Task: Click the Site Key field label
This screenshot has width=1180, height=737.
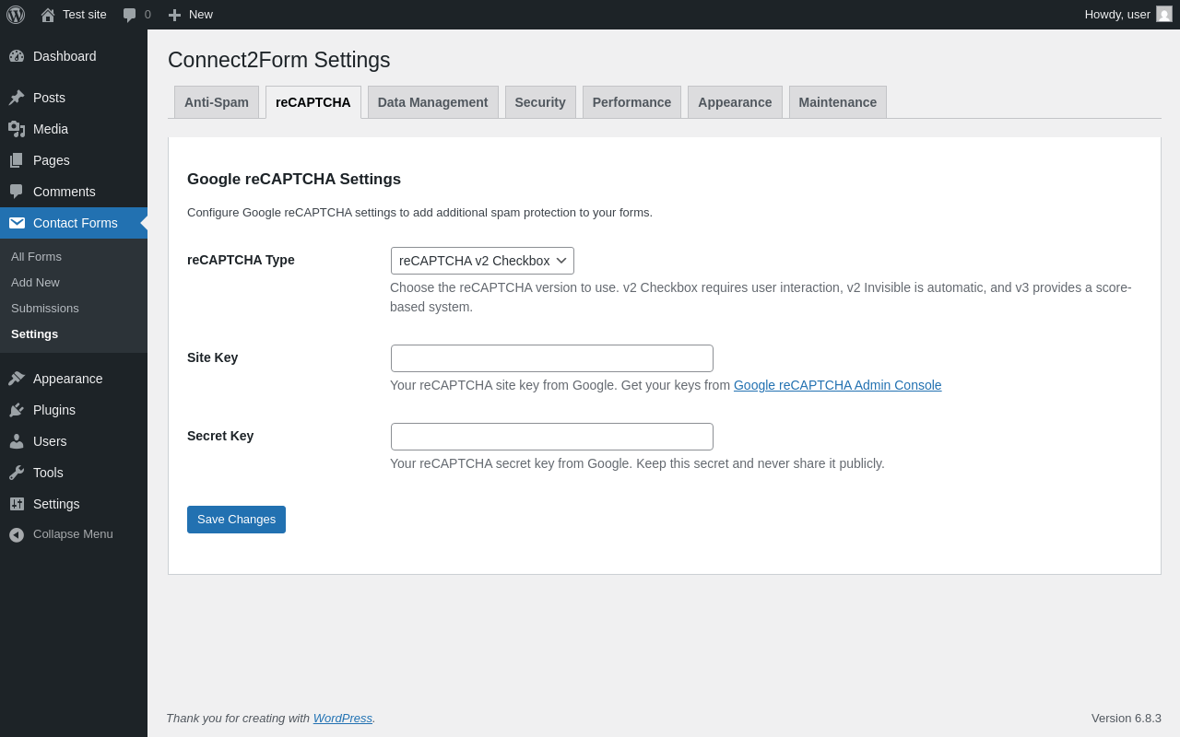Action: click(x=212, y=357)
